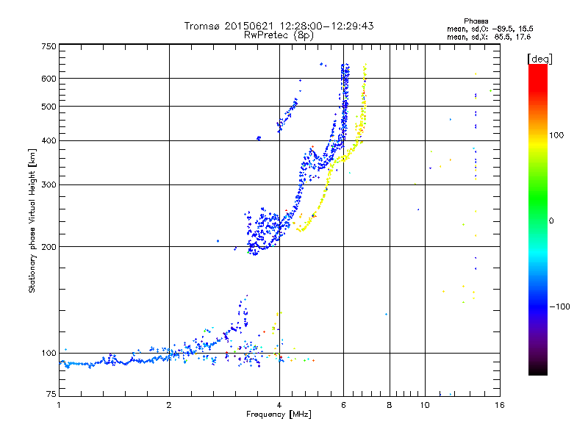The width and height of the screenshot is (588, 441).
Task: Click the y-axis '100' km tick label
Action: tap(49, 354)
